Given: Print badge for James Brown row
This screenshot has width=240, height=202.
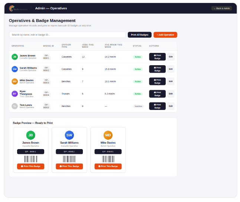Looking at the screenshot, I should point(158,57).
